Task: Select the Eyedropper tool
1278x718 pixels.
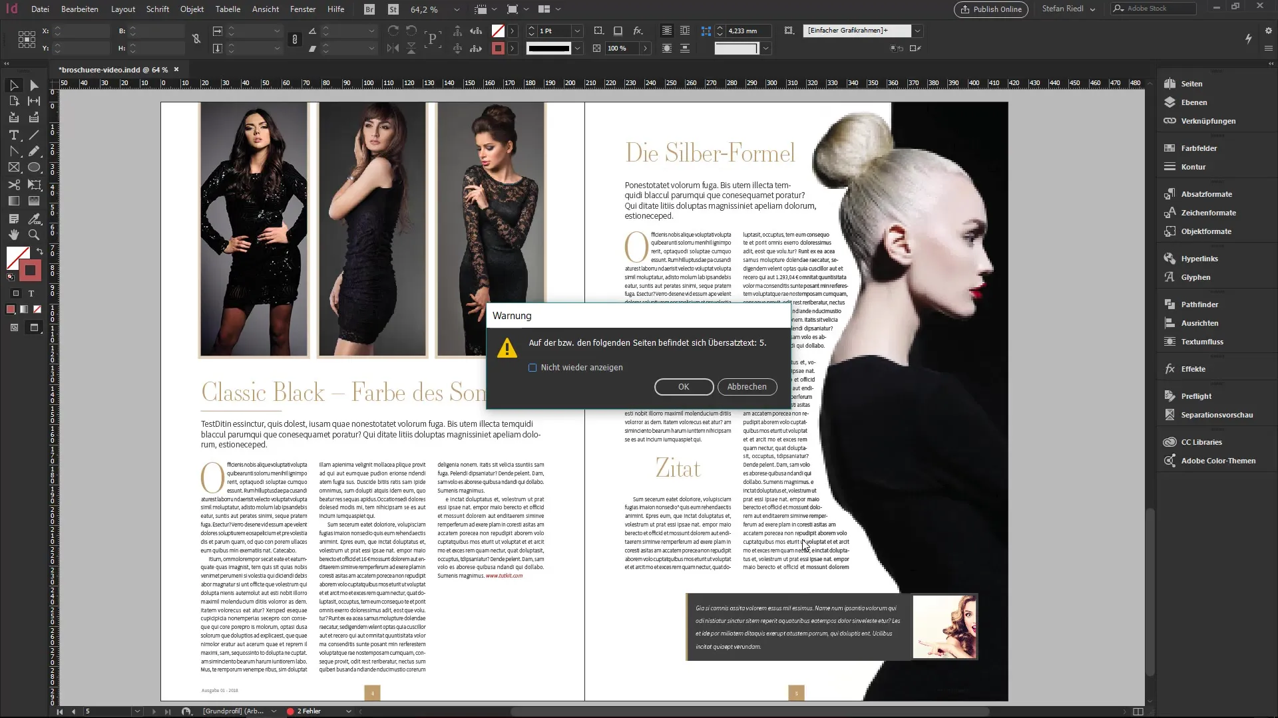Action: (x=34, y=218)
